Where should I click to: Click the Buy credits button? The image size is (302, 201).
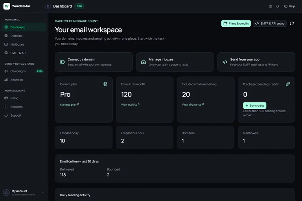(x=255, y=106)
